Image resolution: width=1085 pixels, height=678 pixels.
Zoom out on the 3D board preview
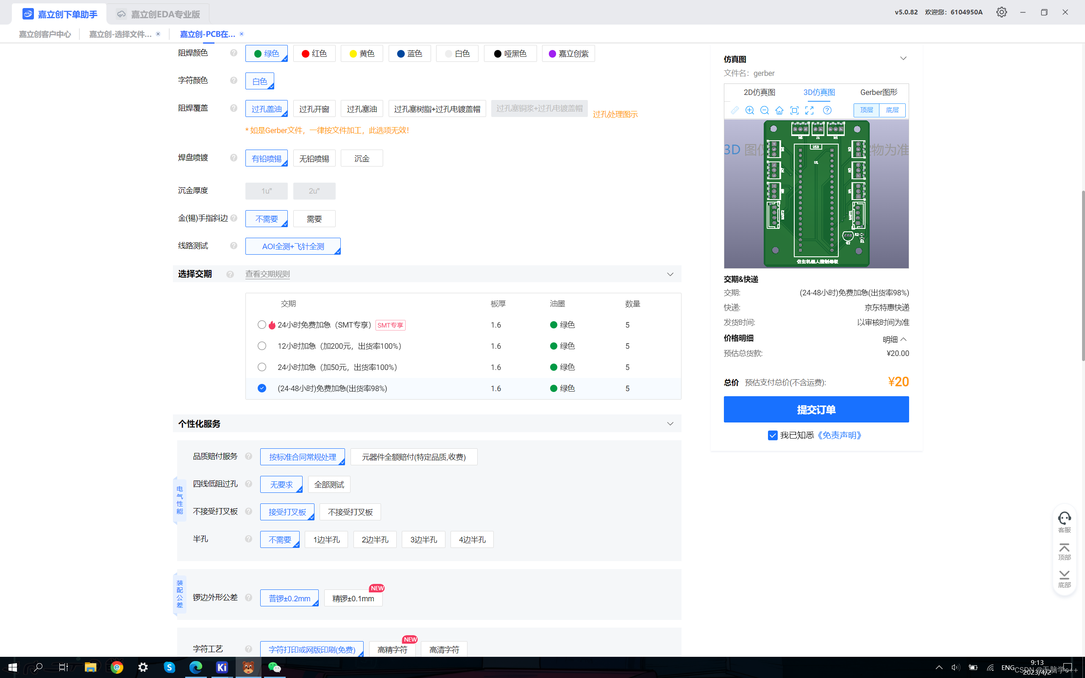(x=765, y=110)
